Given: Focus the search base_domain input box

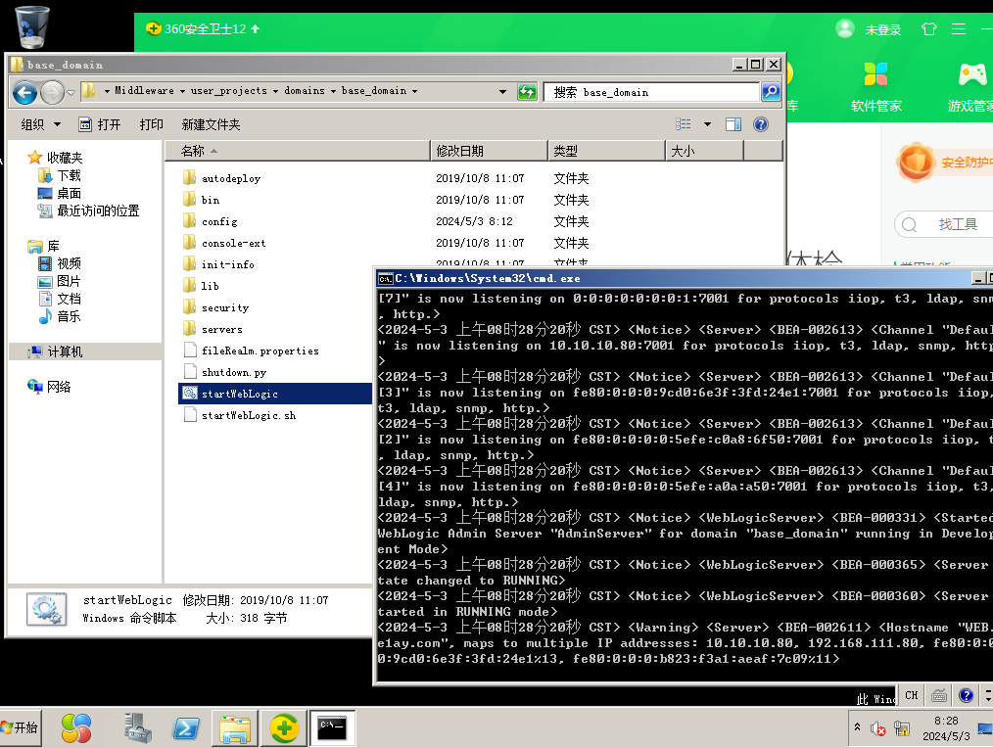Looking at the screenshot, I should point(651,92).
